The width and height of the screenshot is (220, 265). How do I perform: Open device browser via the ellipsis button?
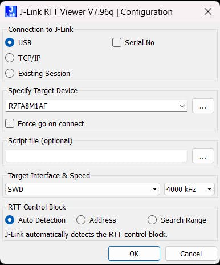(203, 106)
